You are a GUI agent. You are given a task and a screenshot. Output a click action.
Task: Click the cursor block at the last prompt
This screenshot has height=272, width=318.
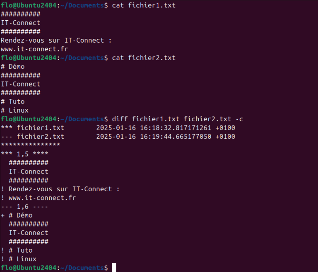pos(114,268)
